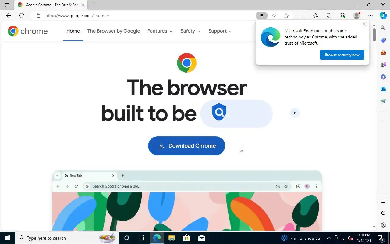Open Browser essentials heart icon
The height and width of the screenshot is (244, 390).
coord(342,16)
